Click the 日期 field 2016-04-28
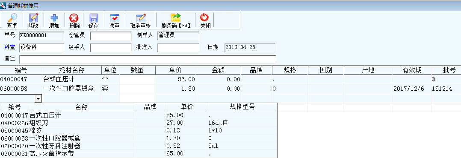The width and height of the screenshot is (461, 158). coord(250,48)
